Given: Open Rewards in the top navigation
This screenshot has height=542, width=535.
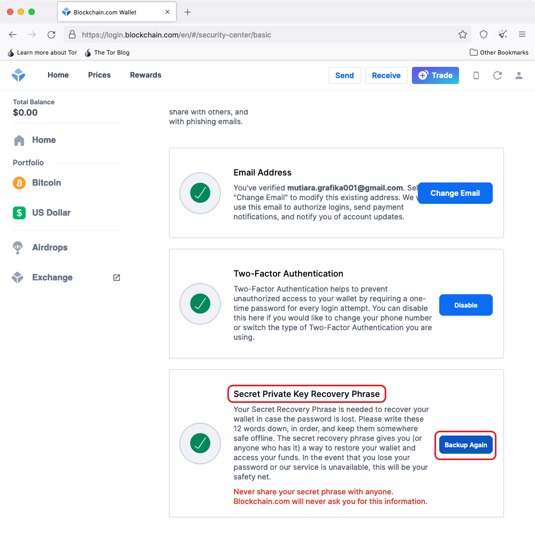Looking at the screenshot, I should [x=146, y=75].
